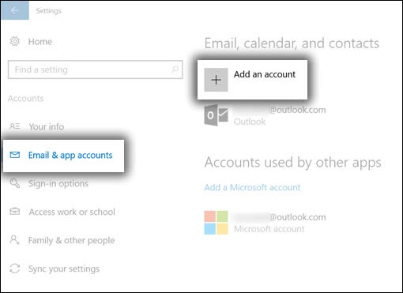Viewport: 403px width, 293px height.
Task: Click the search magnifier icon
Action: (175, 69)
